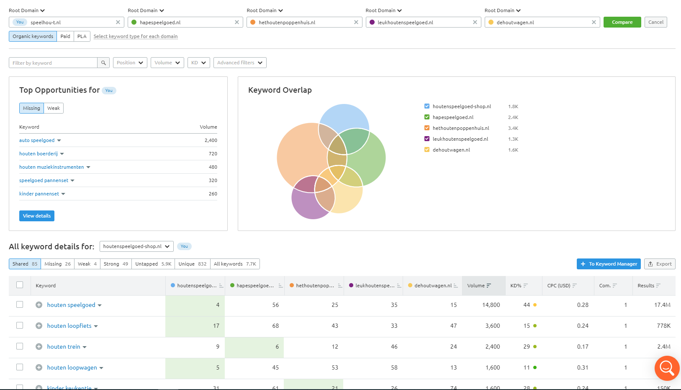This screenshot has width=681, height=390.
Task: Toggle leukhoutenspeelgoed.nl overlap checkbox
Action: pyautogui.click(x=427, y=139)
